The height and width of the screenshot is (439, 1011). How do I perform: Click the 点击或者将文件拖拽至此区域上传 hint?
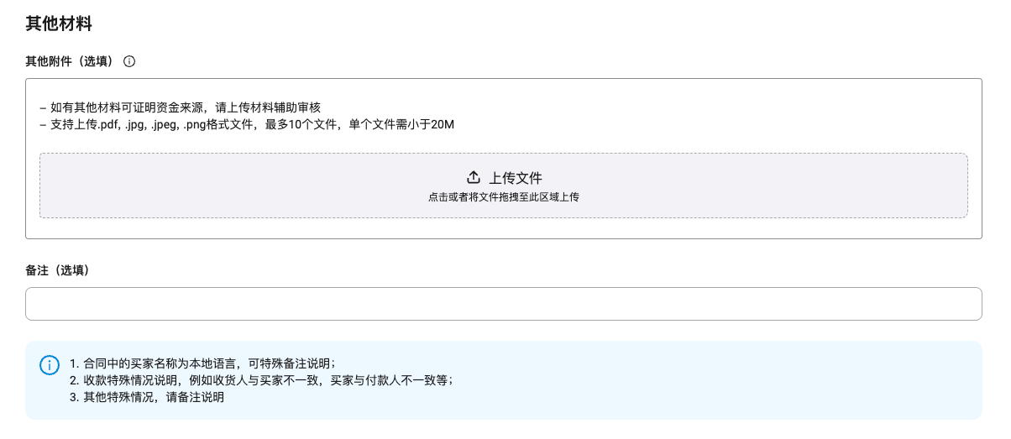coord(503,197)
